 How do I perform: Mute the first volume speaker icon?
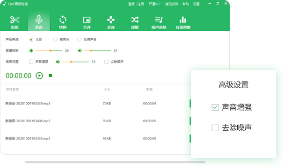[31, 50]
